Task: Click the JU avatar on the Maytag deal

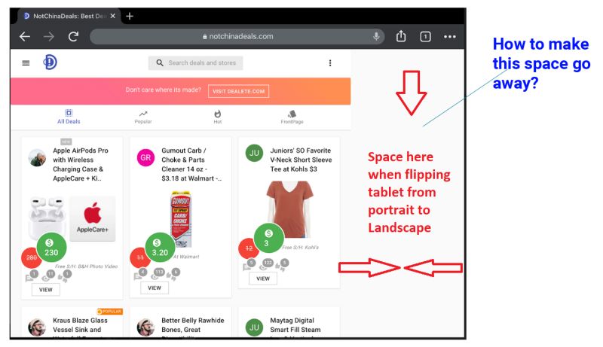Action: pyautogui.click(x=254, y=327)
